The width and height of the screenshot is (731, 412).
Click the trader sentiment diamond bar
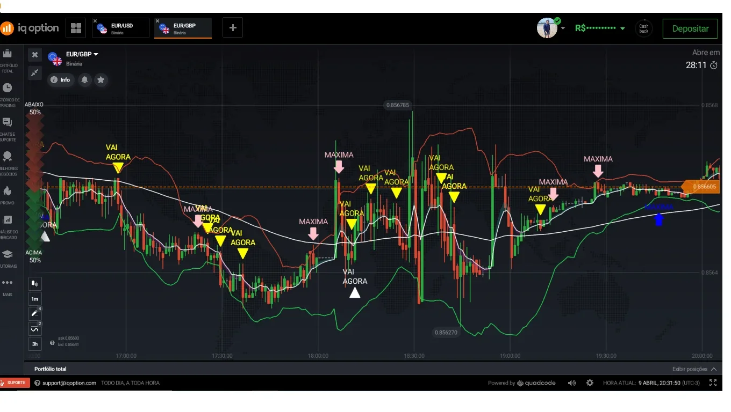coord(35,182)
